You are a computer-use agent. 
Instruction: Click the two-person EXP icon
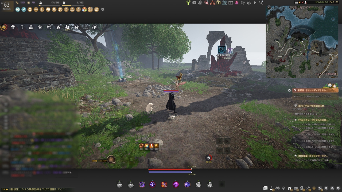click(x=67, y=27)
